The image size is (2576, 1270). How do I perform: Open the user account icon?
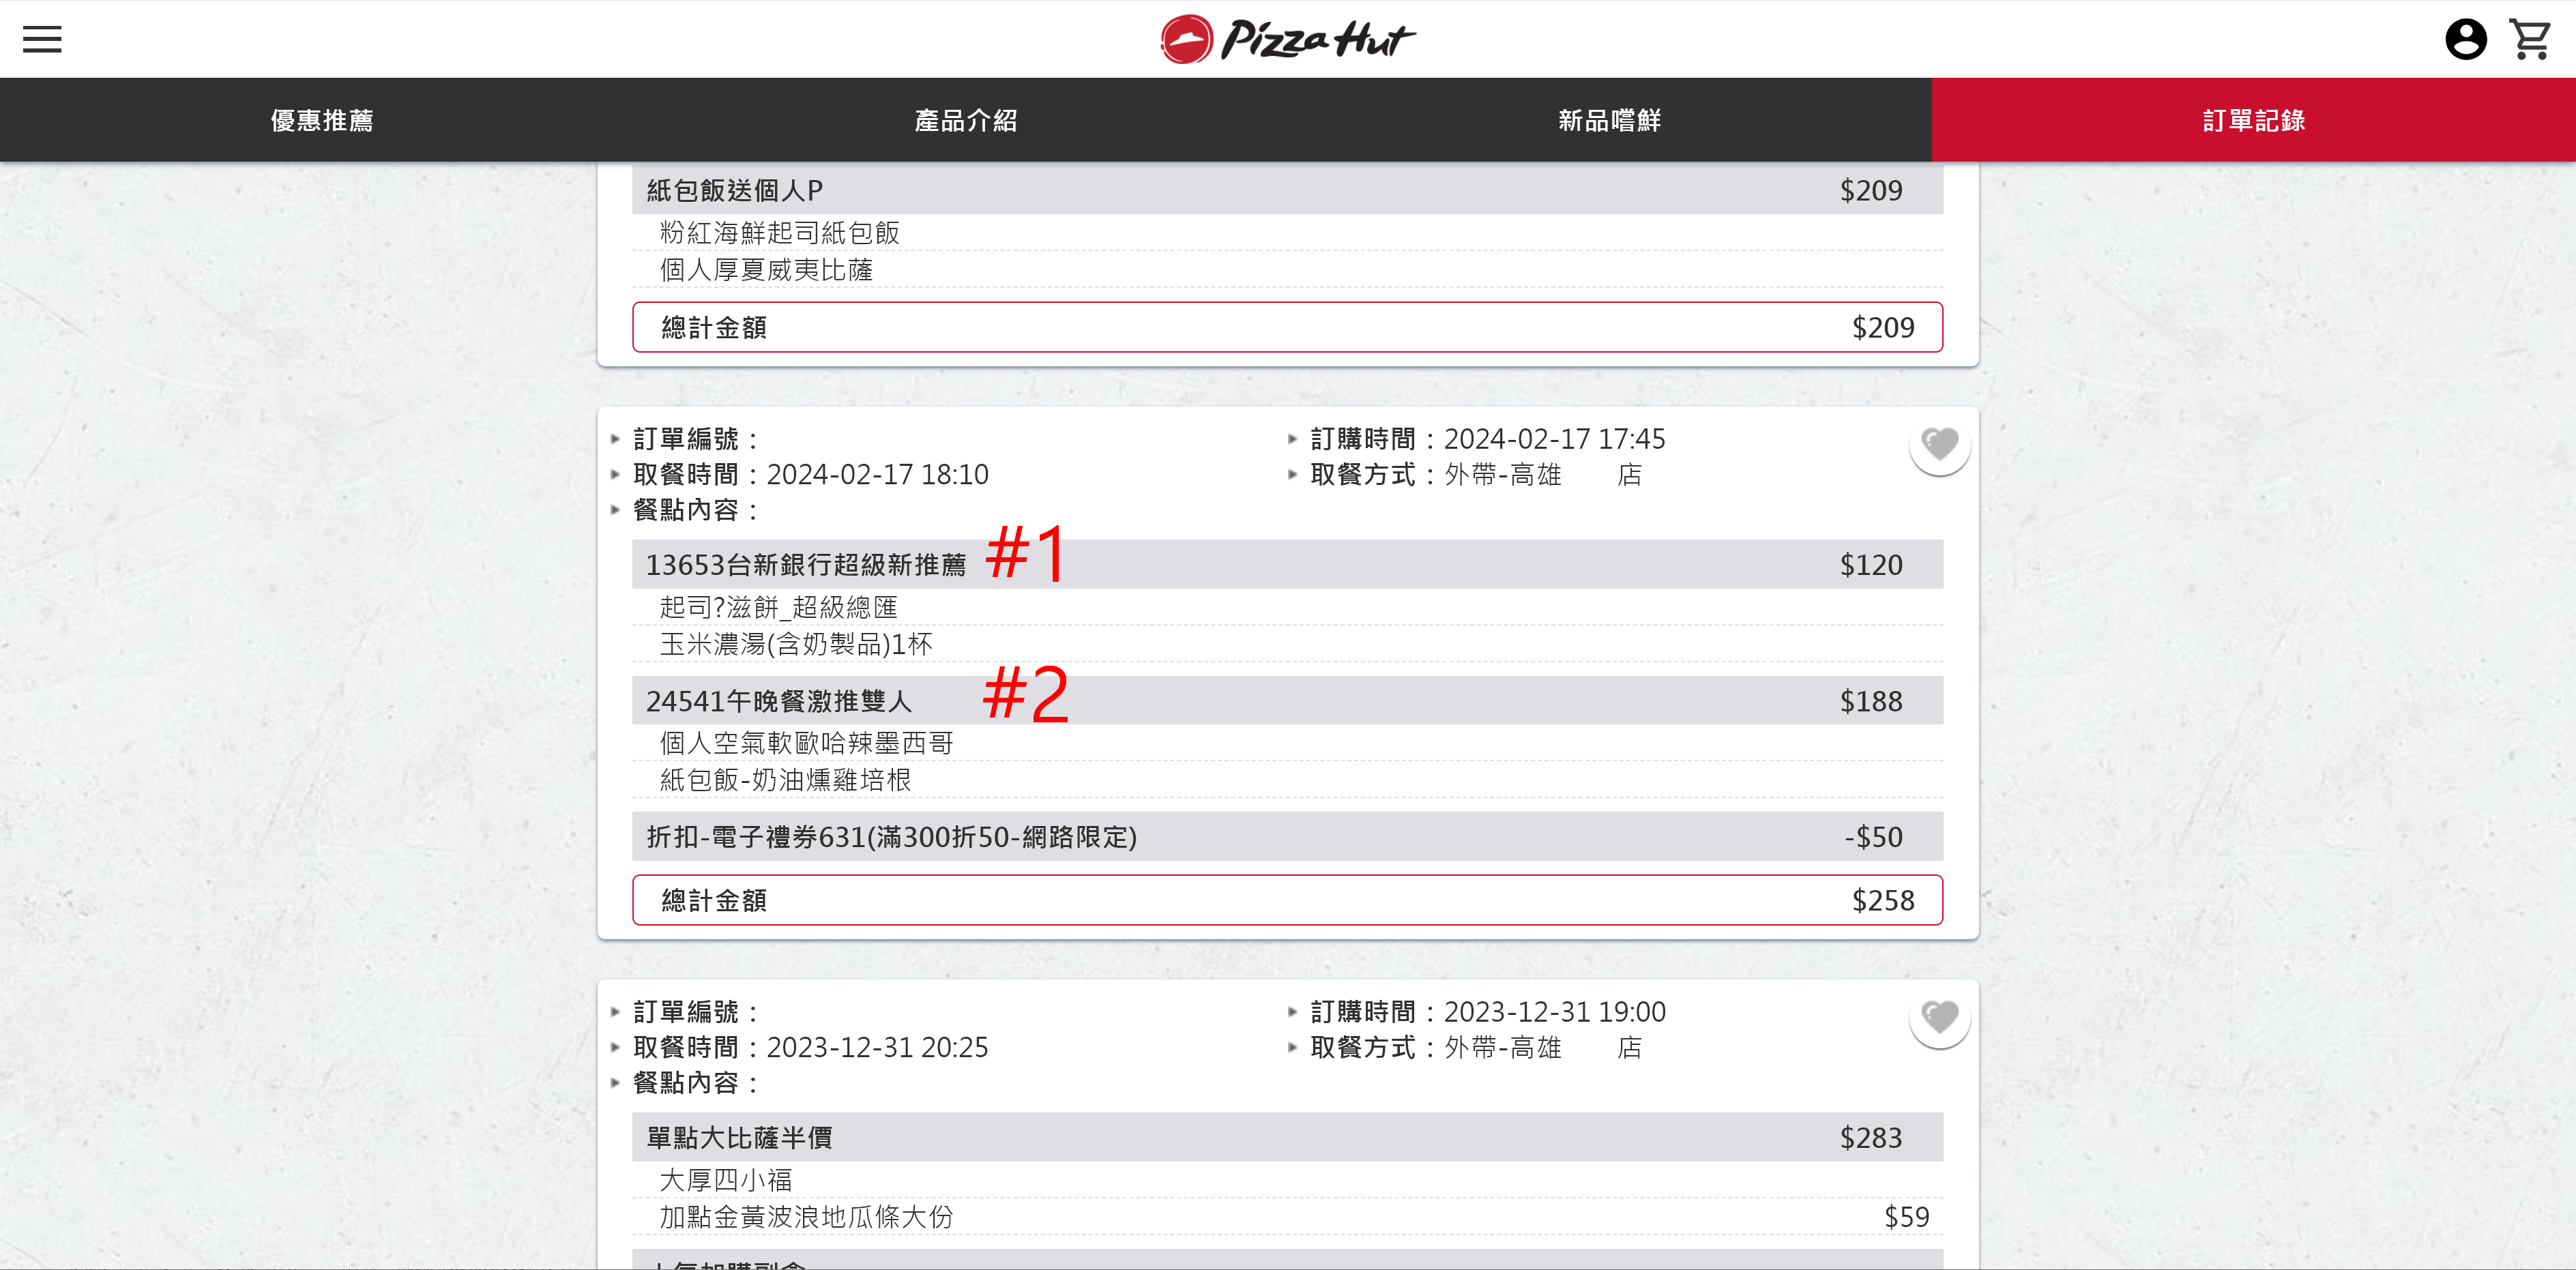2465,40
